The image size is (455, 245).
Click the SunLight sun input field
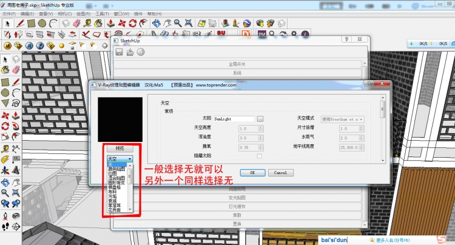click(x=234, y=119)
